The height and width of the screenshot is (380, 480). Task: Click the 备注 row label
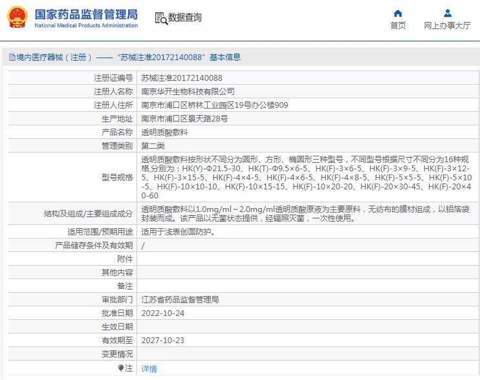[x=125, y=286]
